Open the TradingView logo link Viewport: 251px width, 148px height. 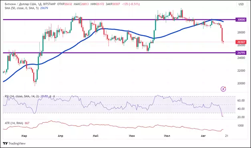[x=14, y=143]
